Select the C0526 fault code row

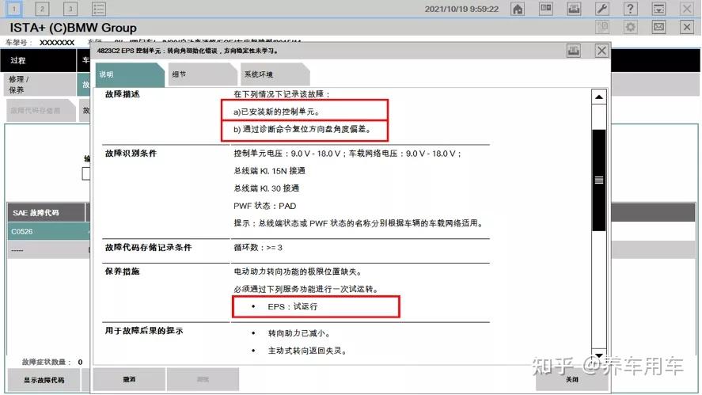pyautogui.click(x=48, y=231)
